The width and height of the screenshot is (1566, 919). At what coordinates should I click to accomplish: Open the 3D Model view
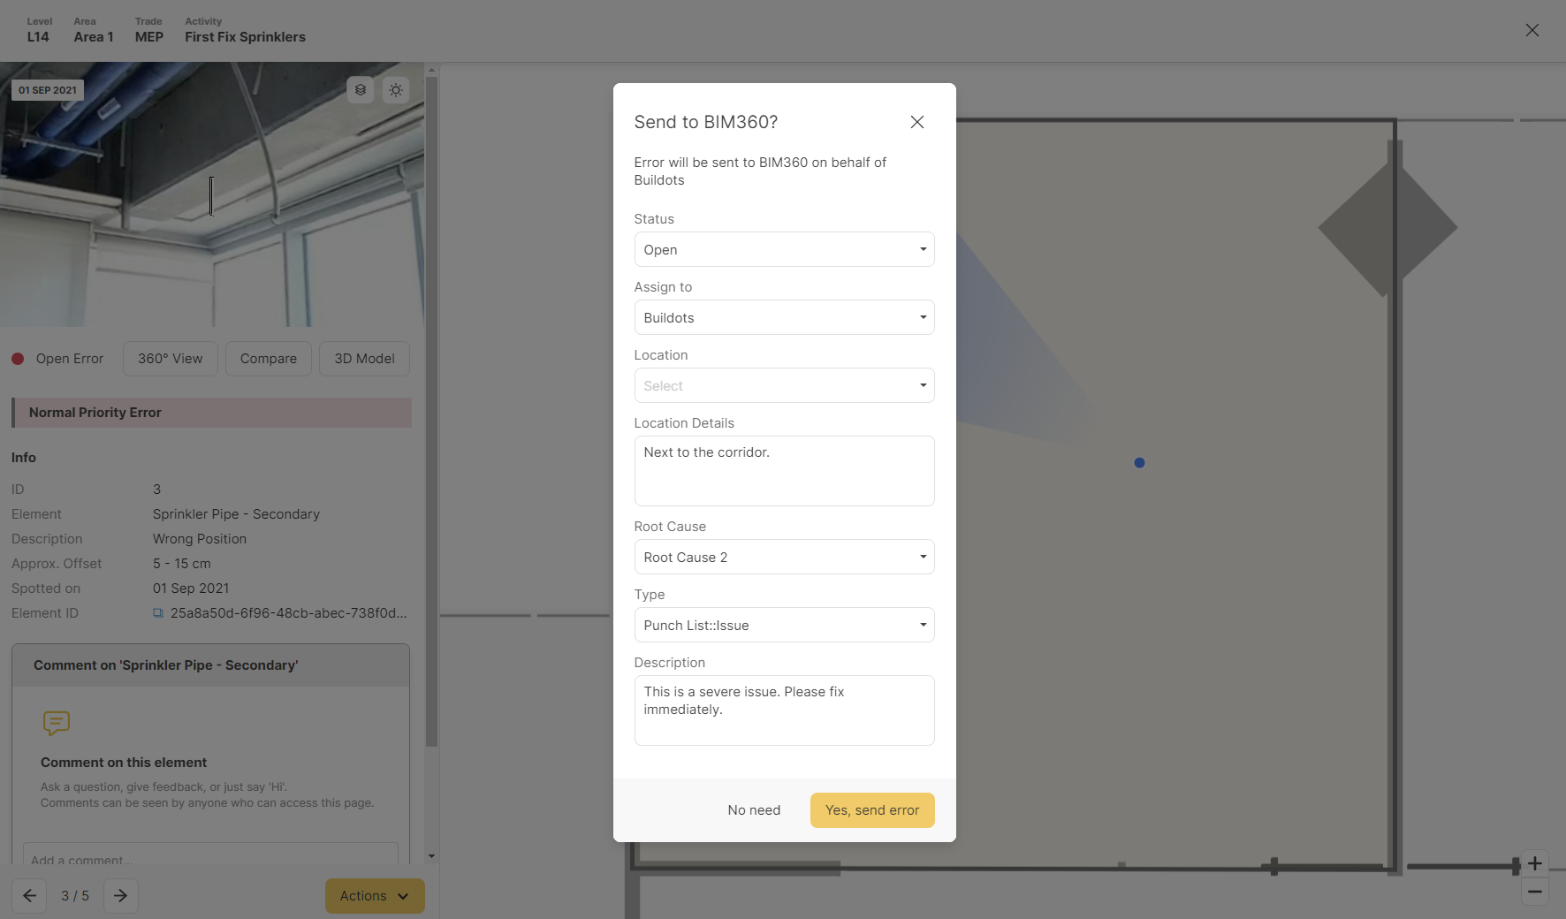(x=364, y=359)
